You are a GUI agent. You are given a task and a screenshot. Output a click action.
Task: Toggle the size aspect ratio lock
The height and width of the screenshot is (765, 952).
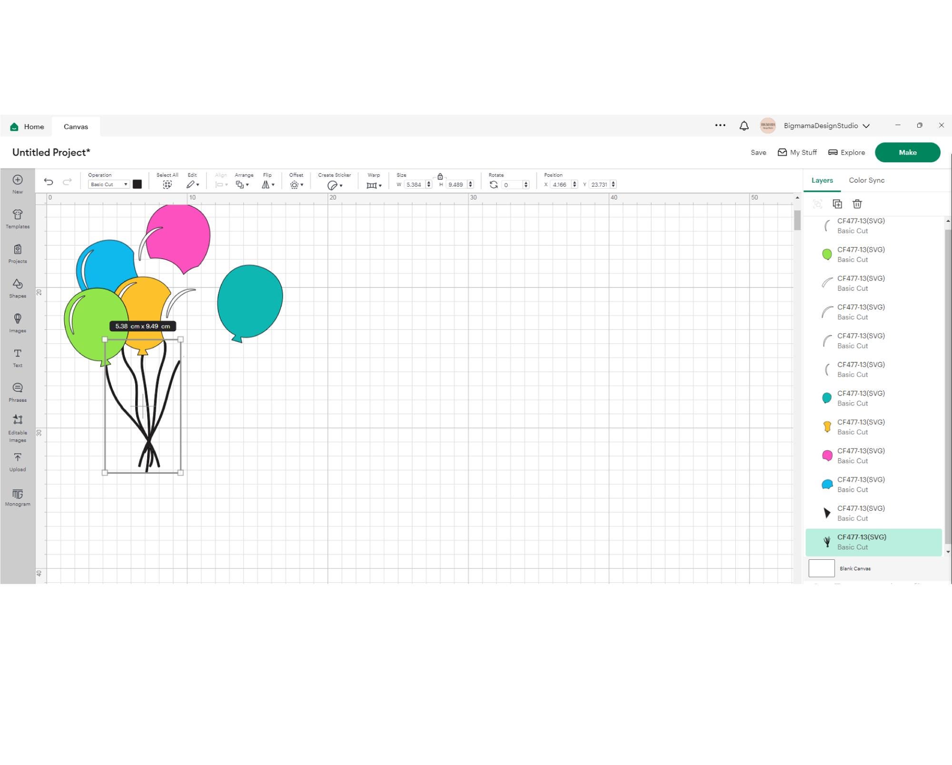(440, 177)
